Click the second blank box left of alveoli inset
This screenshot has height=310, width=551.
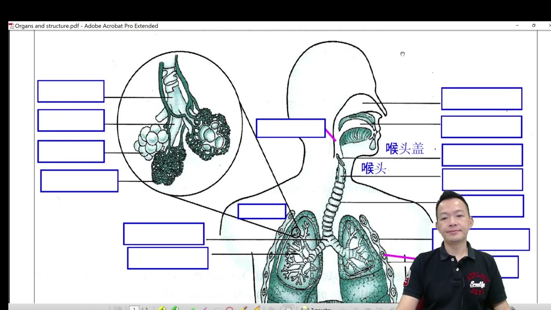coord(71,120)
